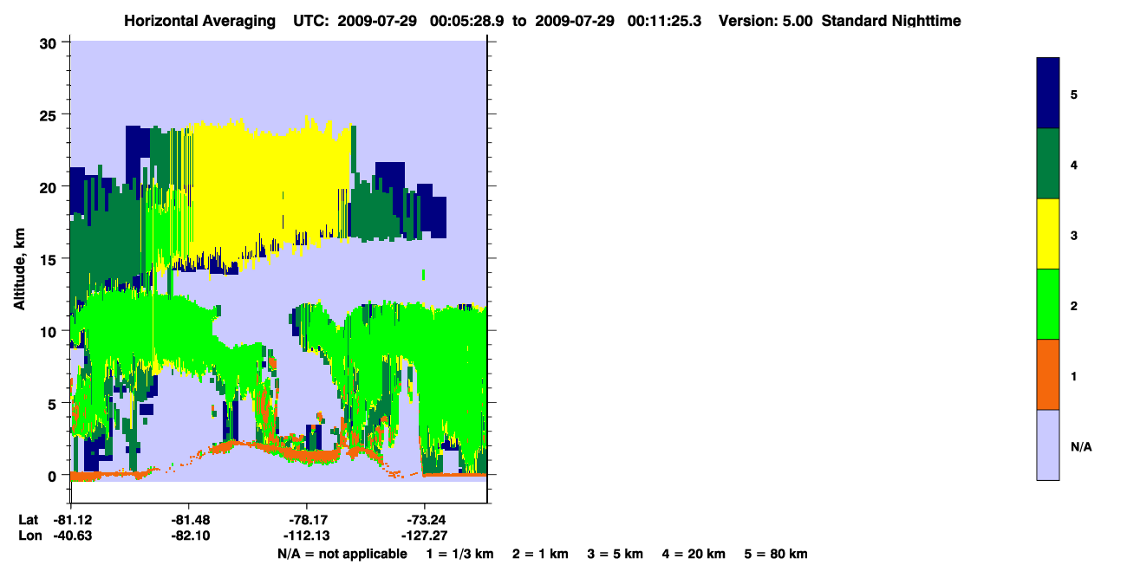Screen dimensions: 1127x578
Task: Click the dark blue colorbar segment labeled 5
Action: (1048, 94)
